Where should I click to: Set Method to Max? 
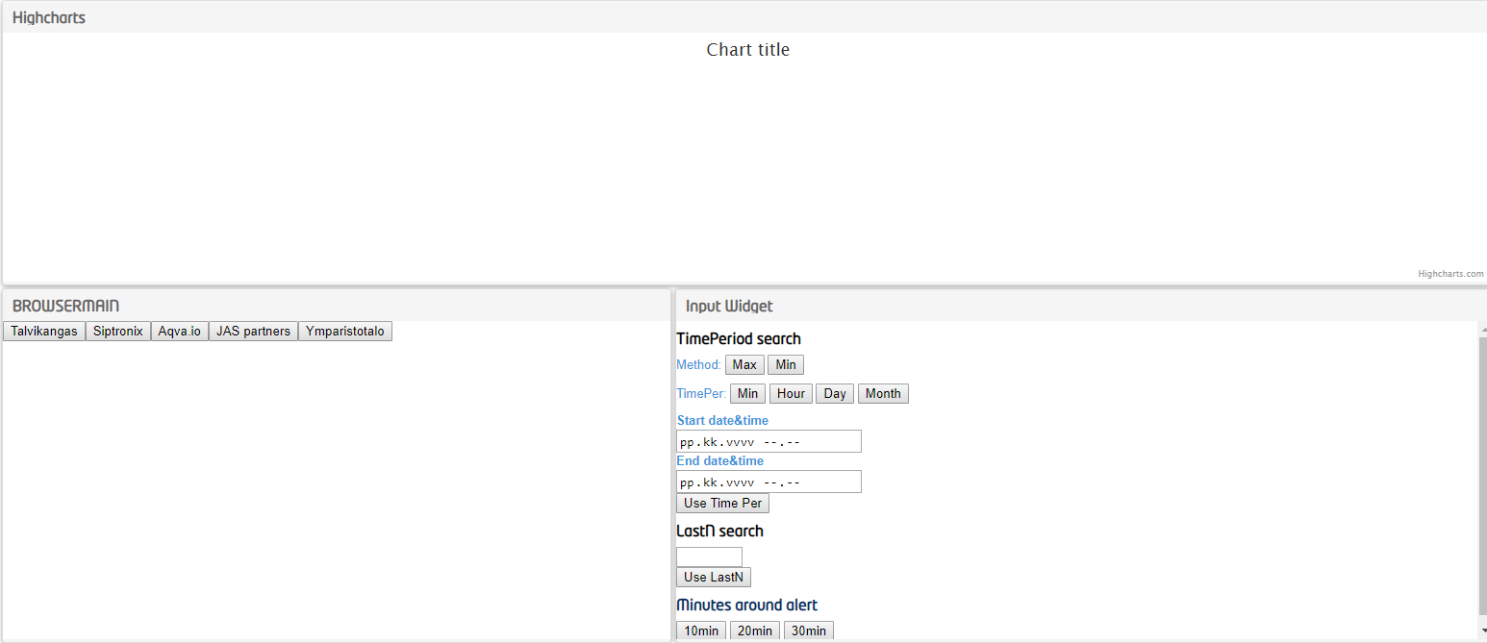pyautogui.click(x=744, y=365)
